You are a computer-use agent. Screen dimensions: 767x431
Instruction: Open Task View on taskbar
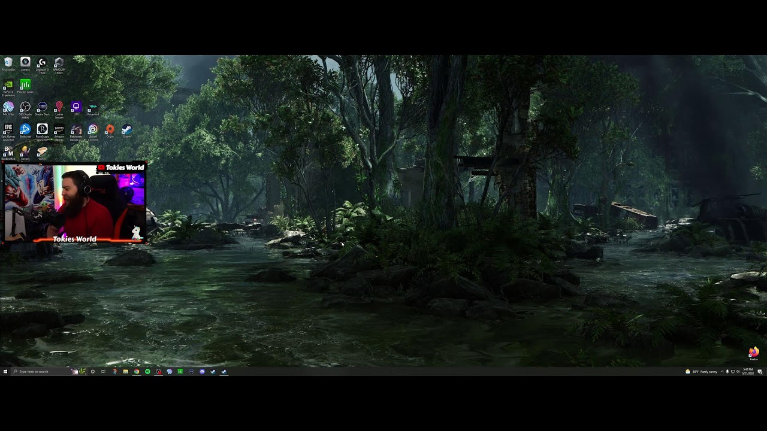(103, 372)
